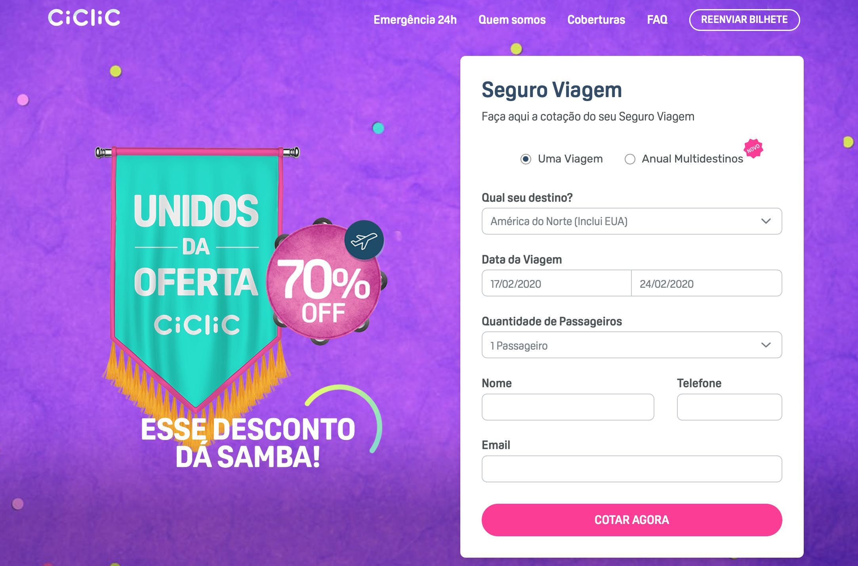Click the Nome input field

pyautogui.click(x=568, y=407)
